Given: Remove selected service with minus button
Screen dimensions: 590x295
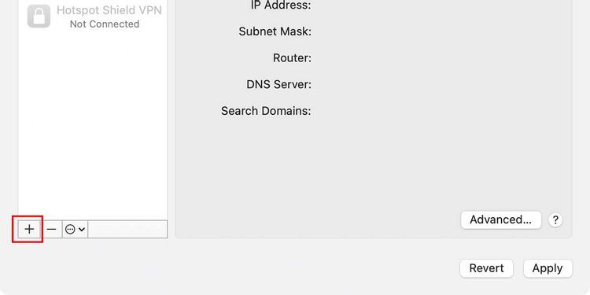Looking at the screenshot, I should click(x=52, y=229).
